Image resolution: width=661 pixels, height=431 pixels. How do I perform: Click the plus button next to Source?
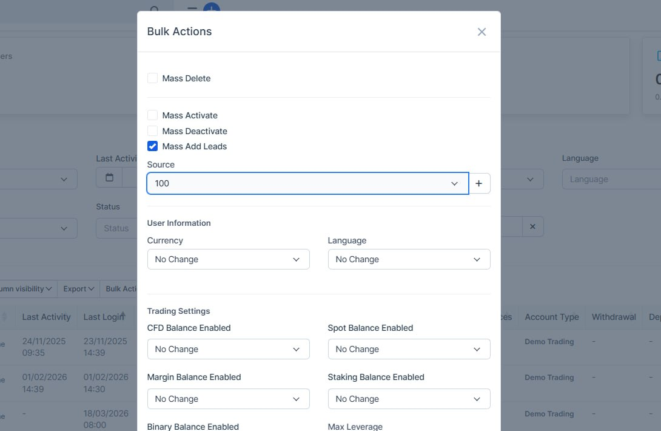tap(479, 183)
